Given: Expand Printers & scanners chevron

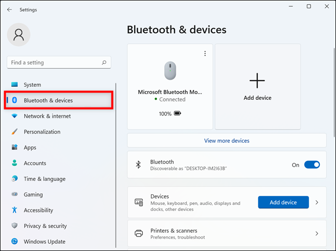Looking at the screenshot, I should [317, 233].
